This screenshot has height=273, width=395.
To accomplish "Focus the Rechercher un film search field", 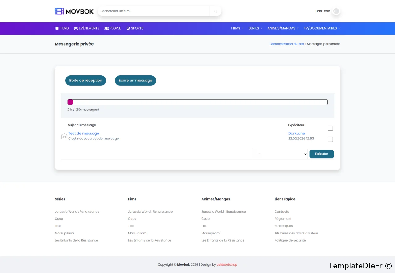I will coord(154,11).
